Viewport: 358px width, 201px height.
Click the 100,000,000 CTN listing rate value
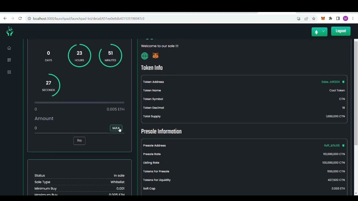tap(334, 163)
